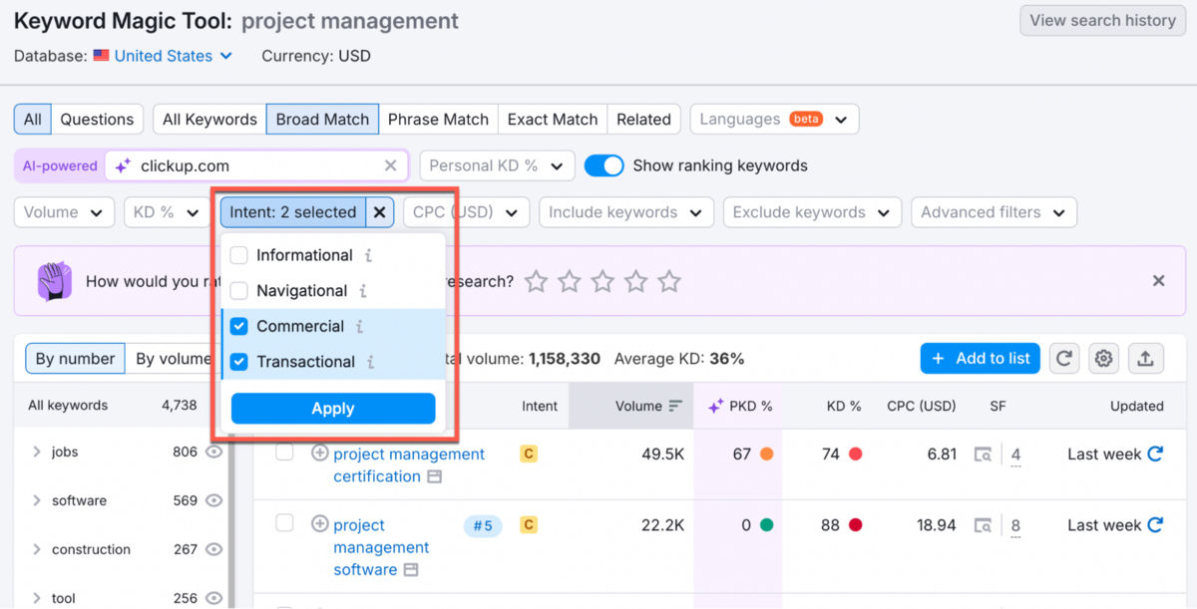
Task: Select the project management software row checkbox
Action: [x=284, y=523]
